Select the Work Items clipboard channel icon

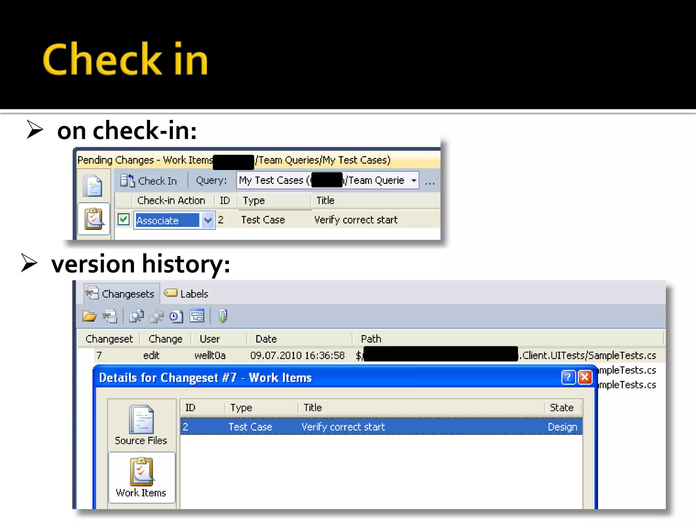[94, 219]
